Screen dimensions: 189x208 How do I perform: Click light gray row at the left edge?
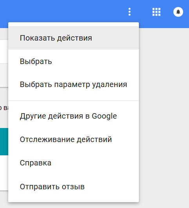coord(4,75)
